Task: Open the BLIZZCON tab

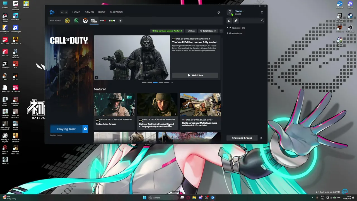Action: [x=116, y=12]
